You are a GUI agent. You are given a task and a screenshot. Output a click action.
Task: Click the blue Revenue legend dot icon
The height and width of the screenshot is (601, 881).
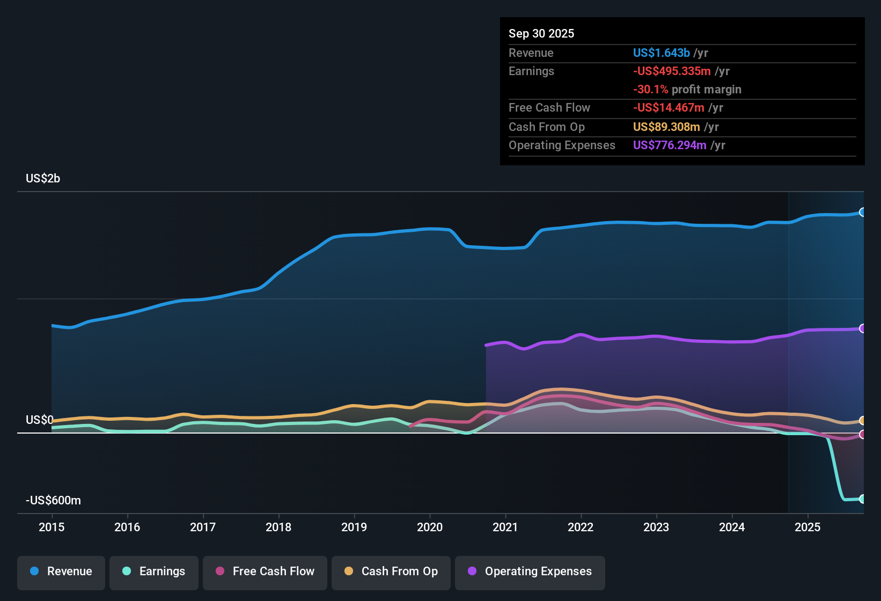tap(34, 571)
